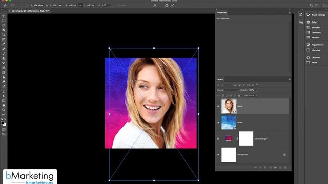The image size is (328, 184).
Task: Hide the Background layer
Action: pyautogui.click(x=218, y=155)
